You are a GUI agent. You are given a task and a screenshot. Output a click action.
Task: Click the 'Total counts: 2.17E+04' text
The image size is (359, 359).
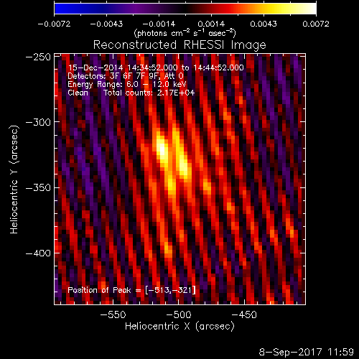click(x=149, y=93)
